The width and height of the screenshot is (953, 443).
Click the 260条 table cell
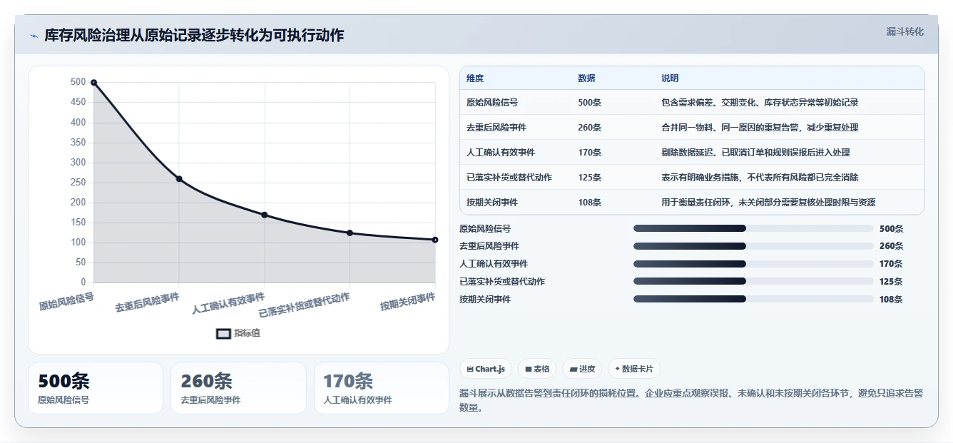point(589,128)
